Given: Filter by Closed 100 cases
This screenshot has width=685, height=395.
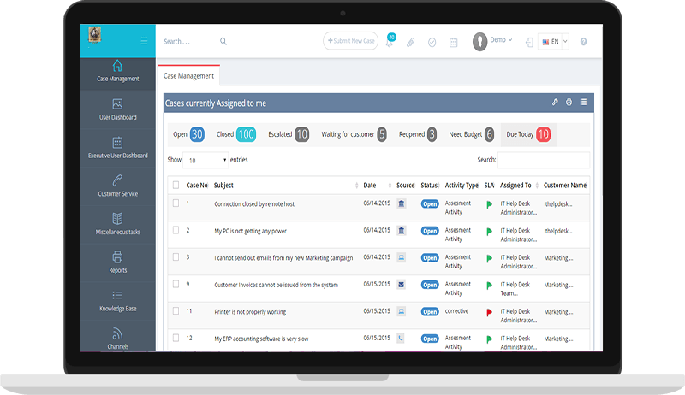Looking at the screenshot, I should (236, 134).
